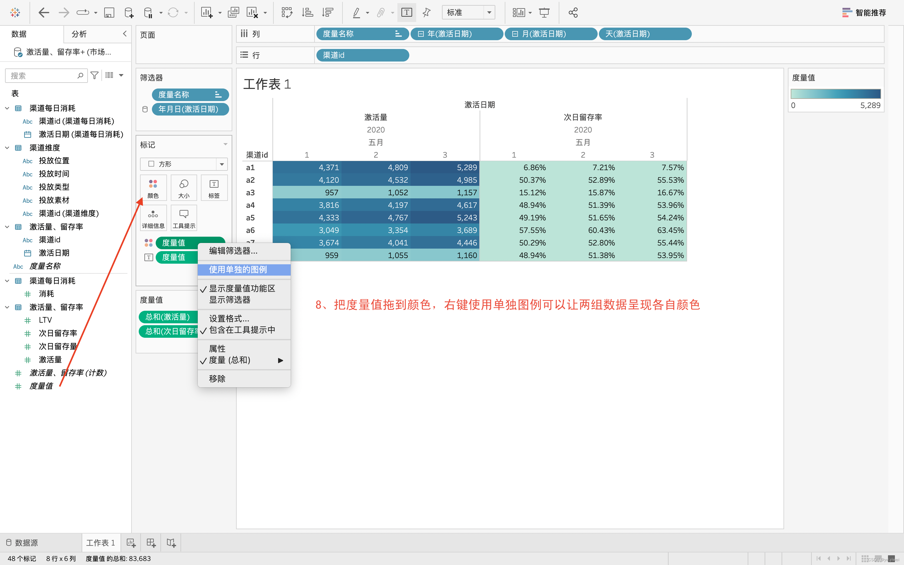Click the 度量值 color gradient legend

coord(836,94)
